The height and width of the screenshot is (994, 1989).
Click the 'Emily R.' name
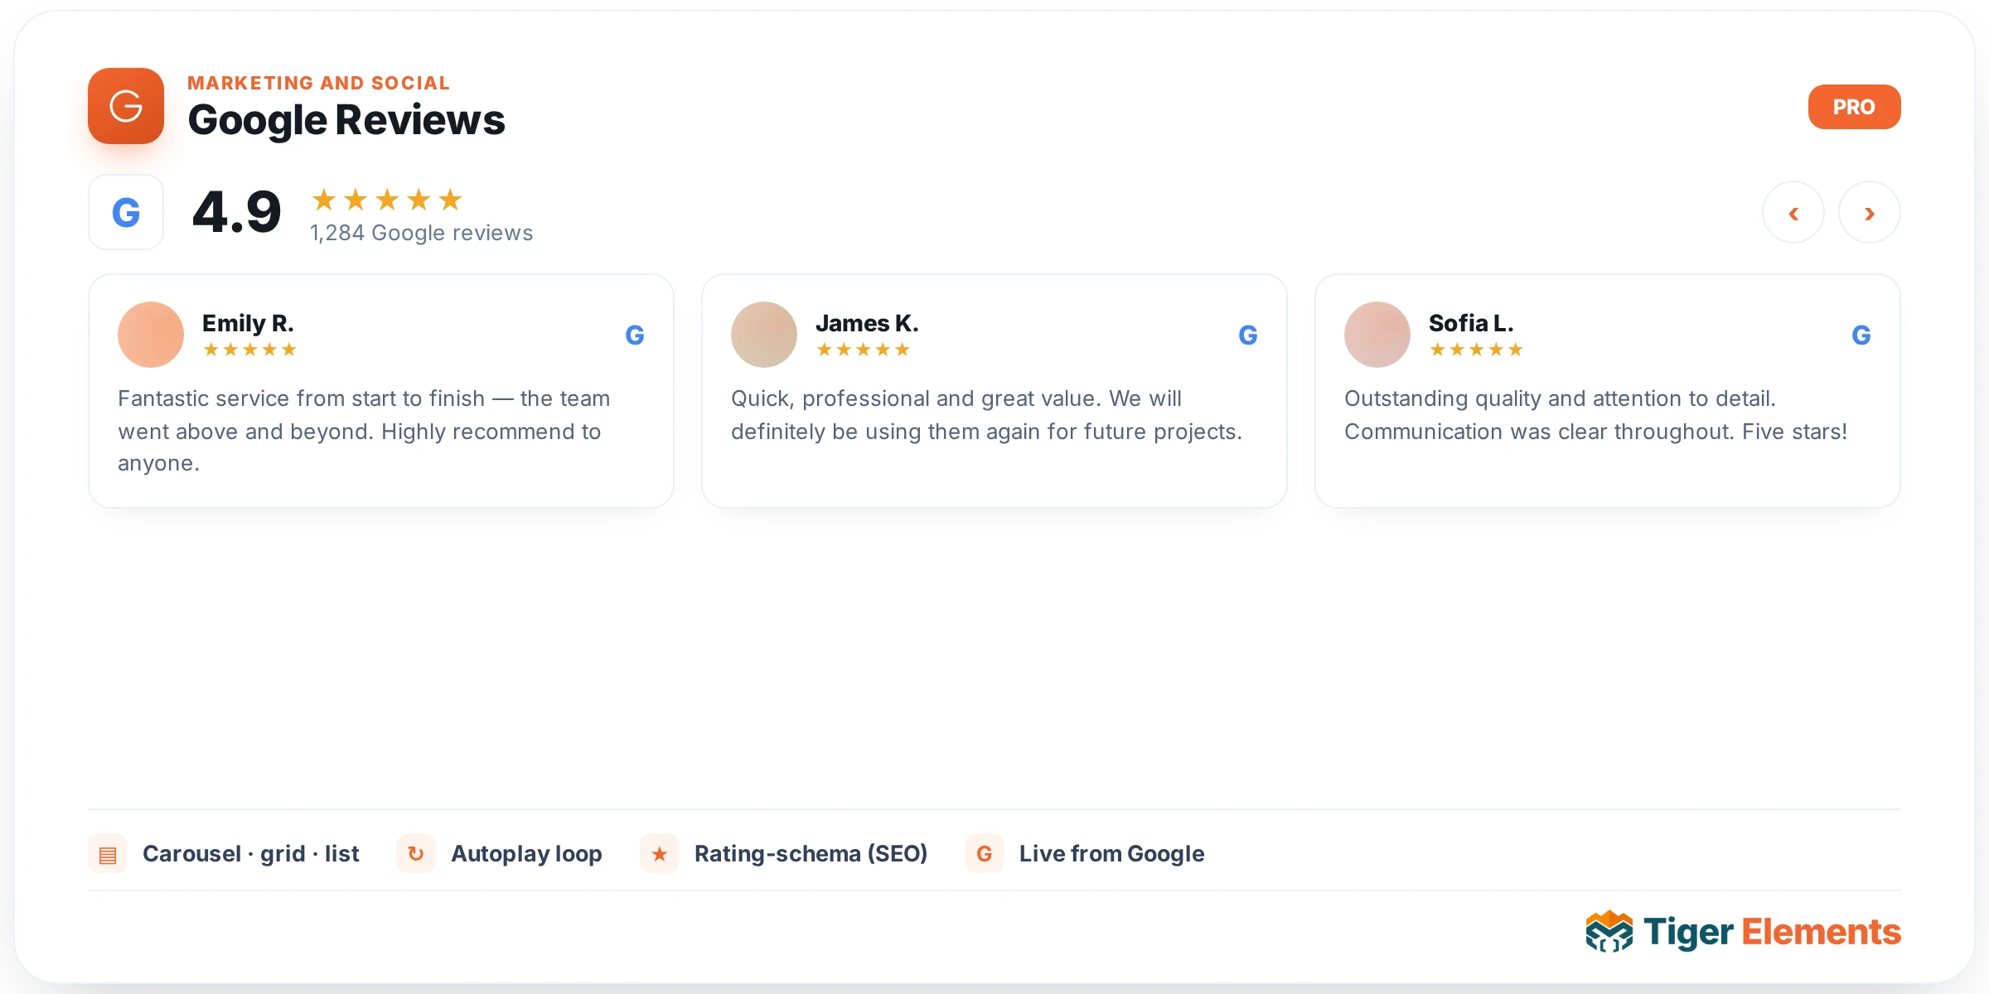click(248, 323)
